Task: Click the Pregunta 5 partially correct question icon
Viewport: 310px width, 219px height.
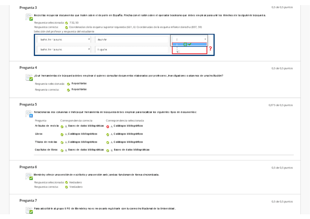Action: coord(29,114)
